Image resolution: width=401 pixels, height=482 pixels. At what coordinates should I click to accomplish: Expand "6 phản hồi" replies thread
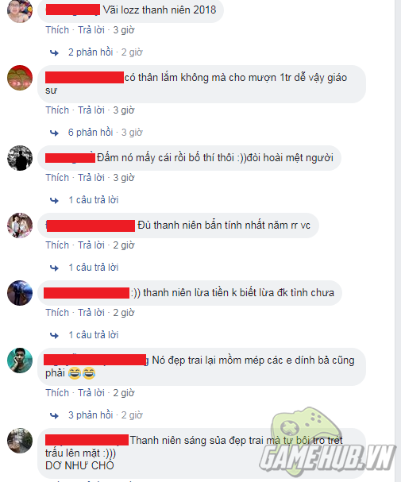pyautogui.click(x=91, y=133)
